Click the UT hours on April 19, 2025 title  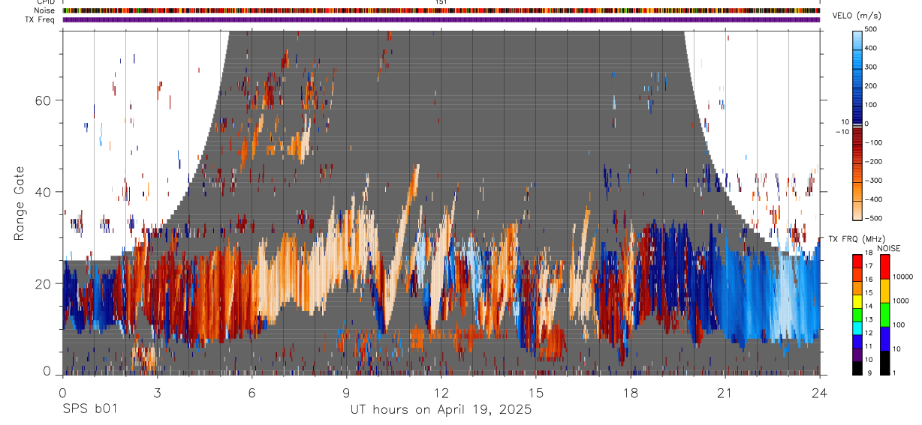pos(441,410)
